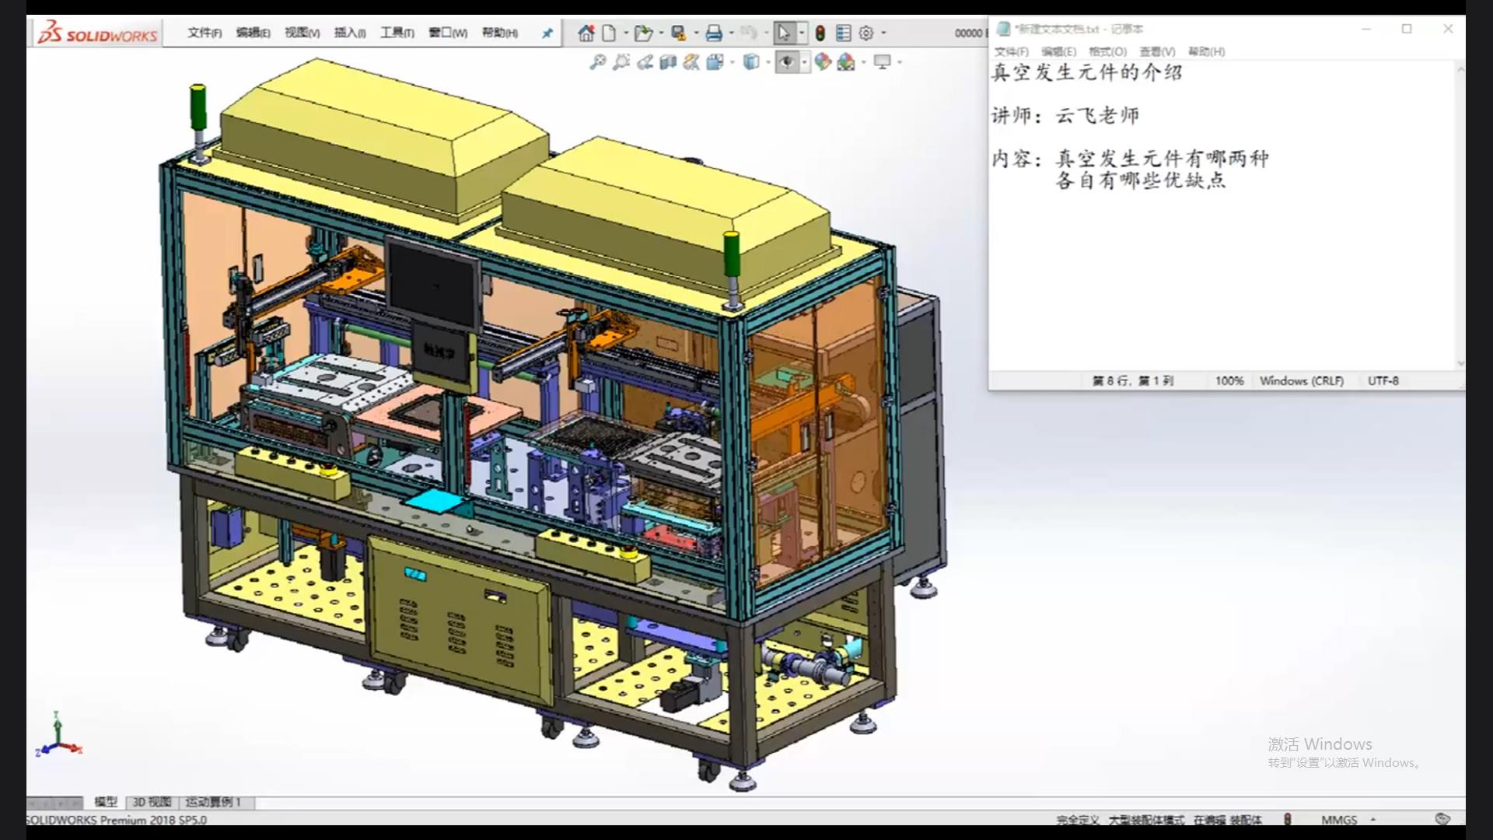The height and width of the screenshot is (840, 1493).
Task: Click Zoom to Fit in view toolbar
Action: [597, 62]
